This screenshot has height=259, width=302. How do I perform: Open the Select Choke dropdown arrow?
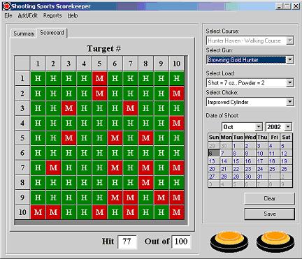coord(289,102)
